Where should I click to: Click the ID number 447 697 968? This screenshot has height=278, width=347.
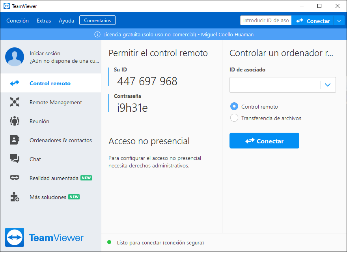[147, 81]
